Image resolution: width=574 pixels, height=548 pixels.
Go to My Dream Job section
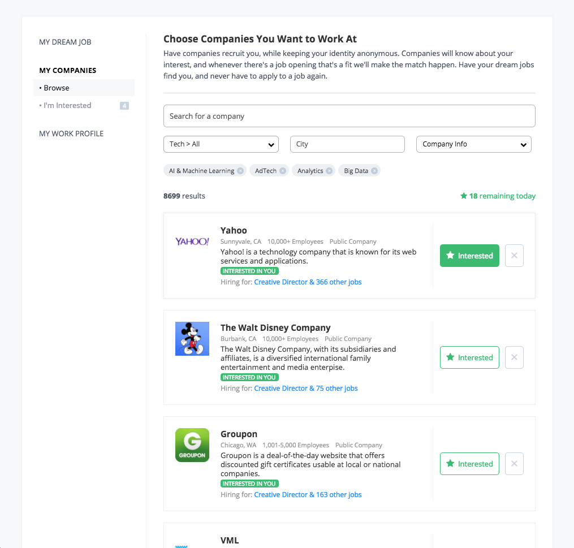pyautogui.click(x=65, y=42)
